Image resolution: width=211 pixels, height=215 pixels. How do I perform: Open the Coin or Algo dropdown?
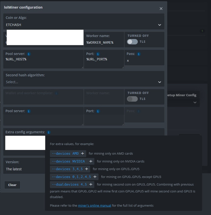[x=84, y=25]
